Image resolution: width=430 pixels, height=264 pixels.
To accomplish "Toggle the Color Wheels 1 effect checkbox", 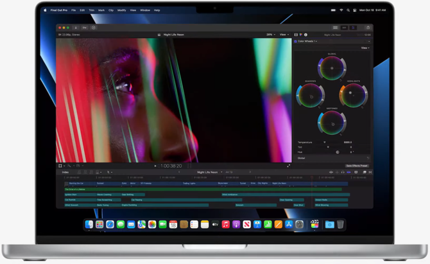I will pos(295,42).
